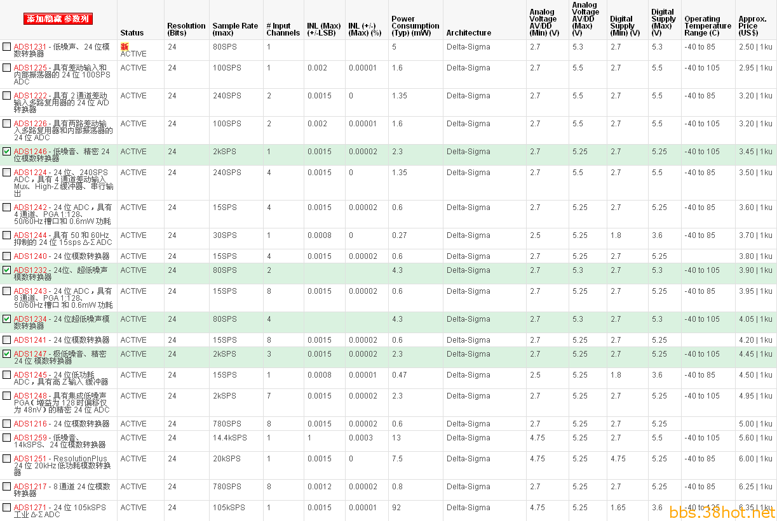Tick the ADS1224 checkbox
Image resolution: width=777 pixels, height=521 pixels.
point(6,173)
